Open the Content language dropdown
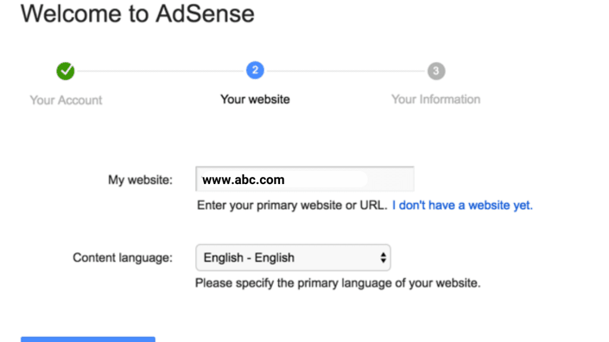This screenshot has width=609, height=342. (x=293, y=258)
